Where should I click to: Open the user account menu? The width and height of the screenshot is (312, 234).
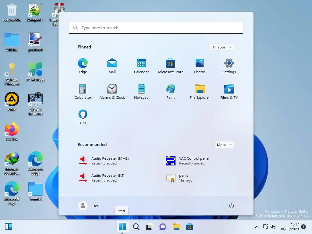click(89, 206)
